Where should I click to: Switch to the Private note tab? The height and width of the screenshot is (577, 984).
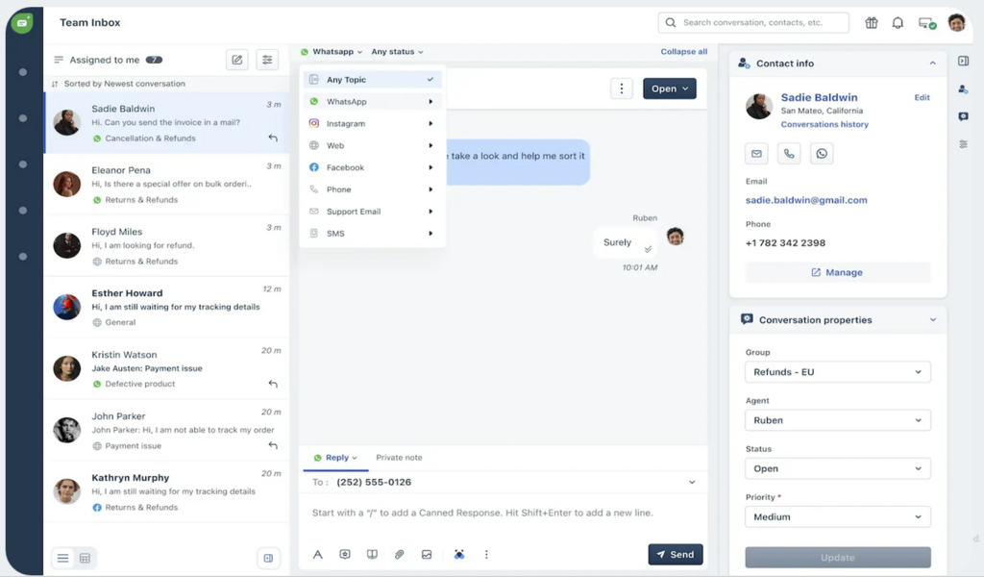(x=399, y=458)
